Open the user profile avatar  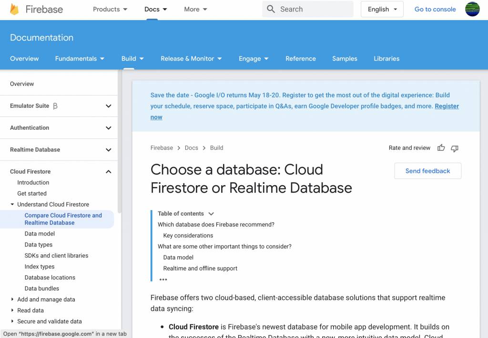472,9
